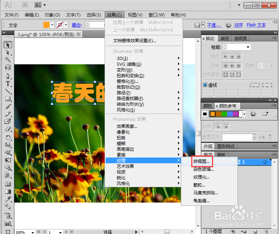Image resolution: width=279 pixels, height=234 pixels.
Task: Select the Magic Wand tool
Action: [8, 59]
